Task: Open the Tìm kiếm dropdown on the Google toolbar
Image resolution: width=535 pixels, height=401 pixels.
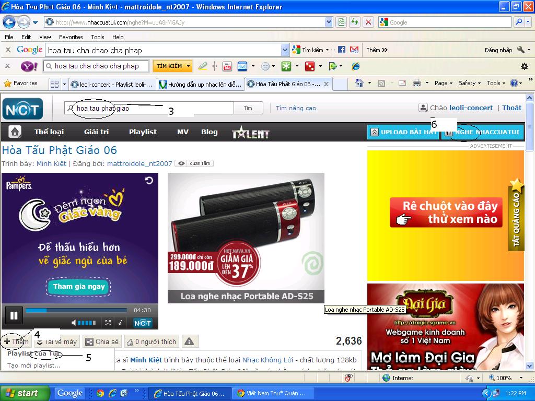Action: point(327,50)
